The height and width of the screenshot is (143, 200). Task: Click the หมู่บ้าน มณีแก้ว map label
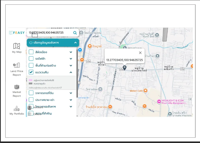169,68
